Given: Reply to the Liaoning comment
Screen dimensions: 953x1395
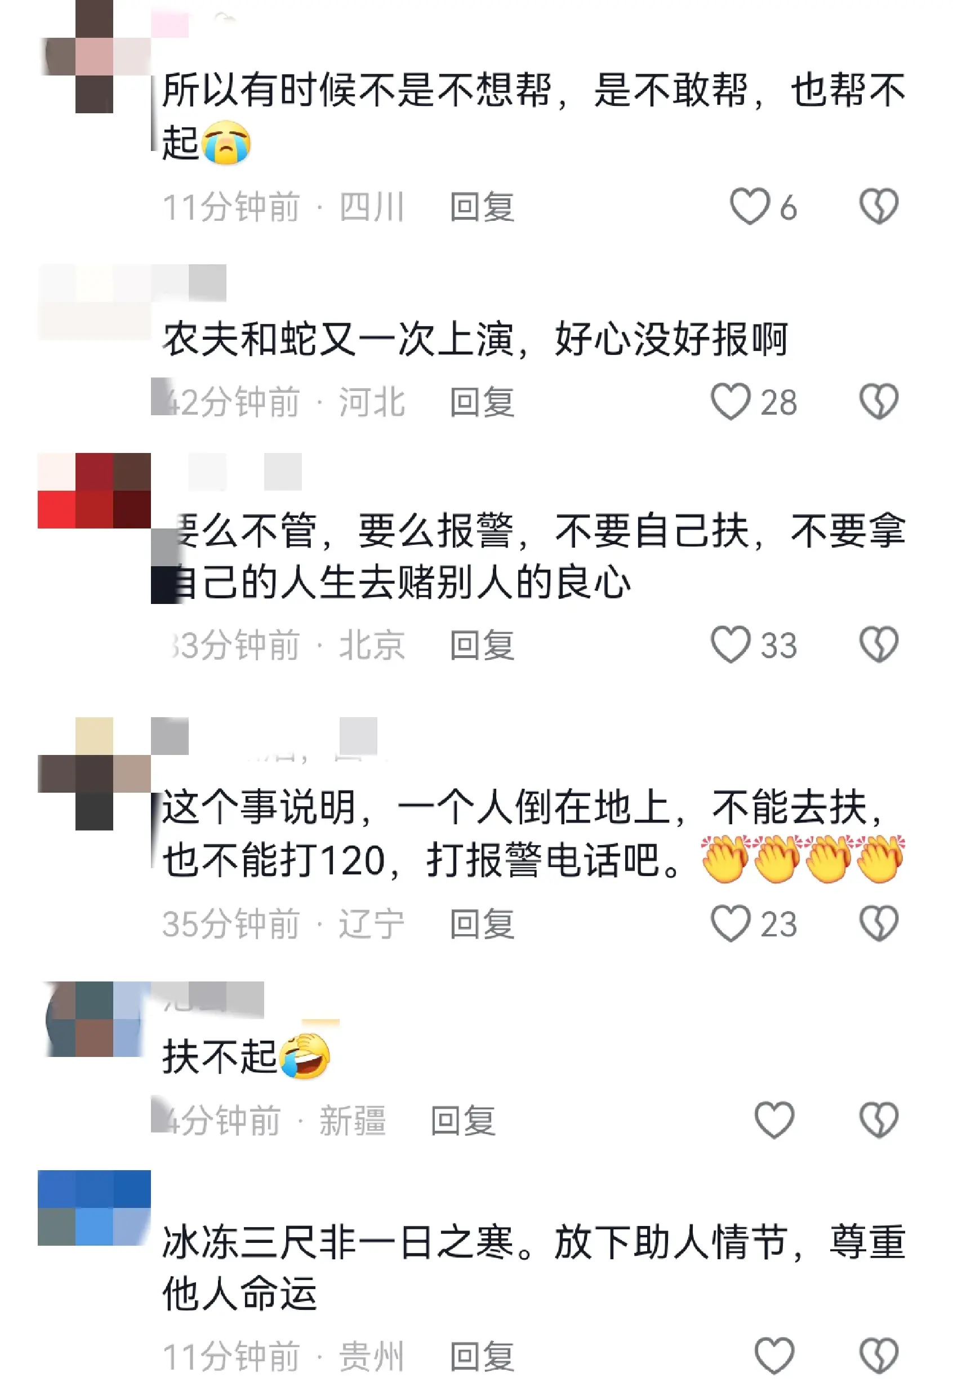Looking at the screenshot, I should [x=483, y=924].
